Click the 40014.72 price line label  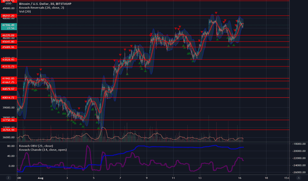(x=9, y=98)
